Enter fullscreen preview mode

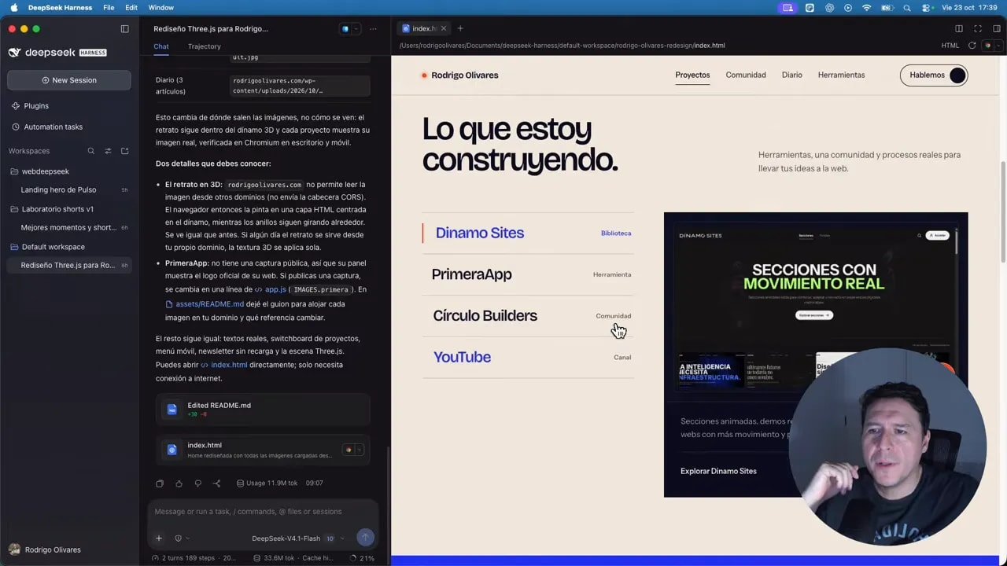coord(978,29)
